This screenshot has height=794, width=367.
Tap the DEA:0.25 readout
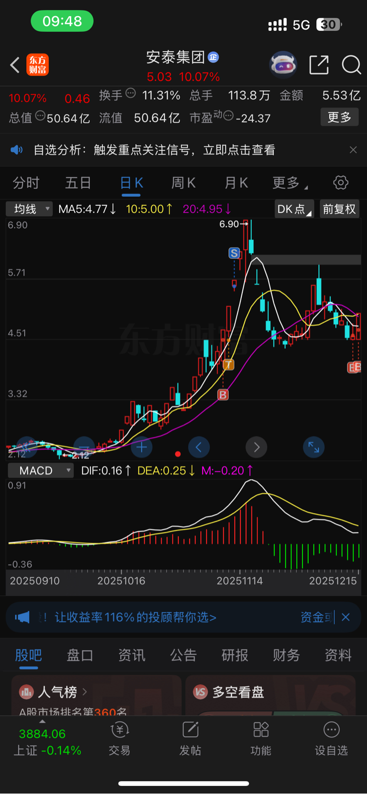tap(166, 471)
